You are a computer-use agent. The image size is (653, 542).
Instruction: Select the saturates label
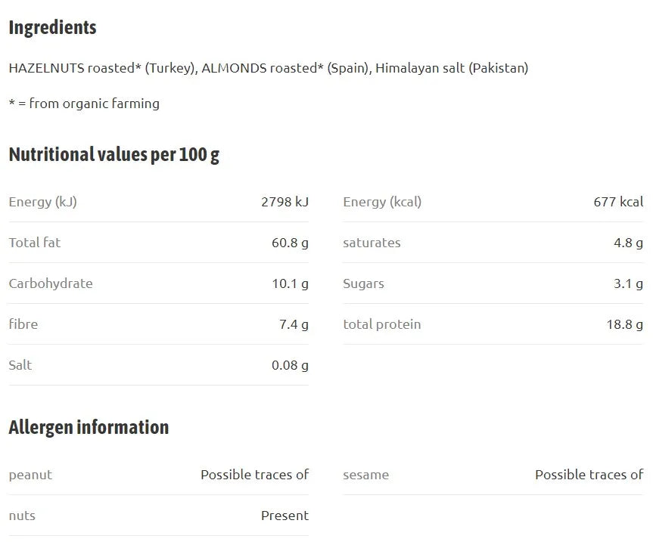(x=372, y=243)
